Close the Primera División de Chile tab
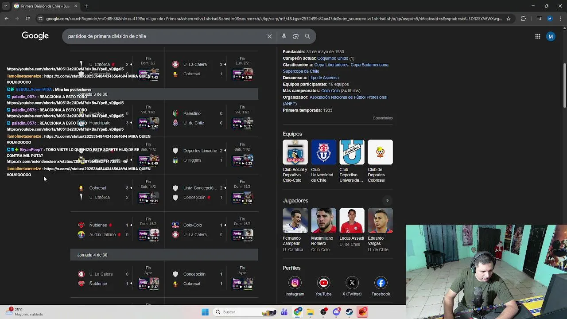Viewport: 567px width, 319px height. click(75, 6)
